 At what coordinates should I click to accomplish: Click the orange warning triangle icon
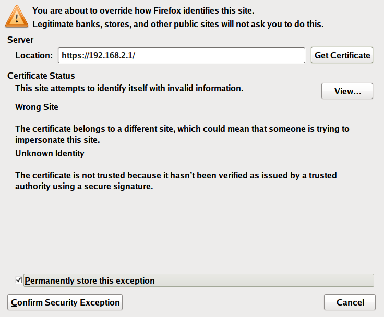(x=18, y=17)
